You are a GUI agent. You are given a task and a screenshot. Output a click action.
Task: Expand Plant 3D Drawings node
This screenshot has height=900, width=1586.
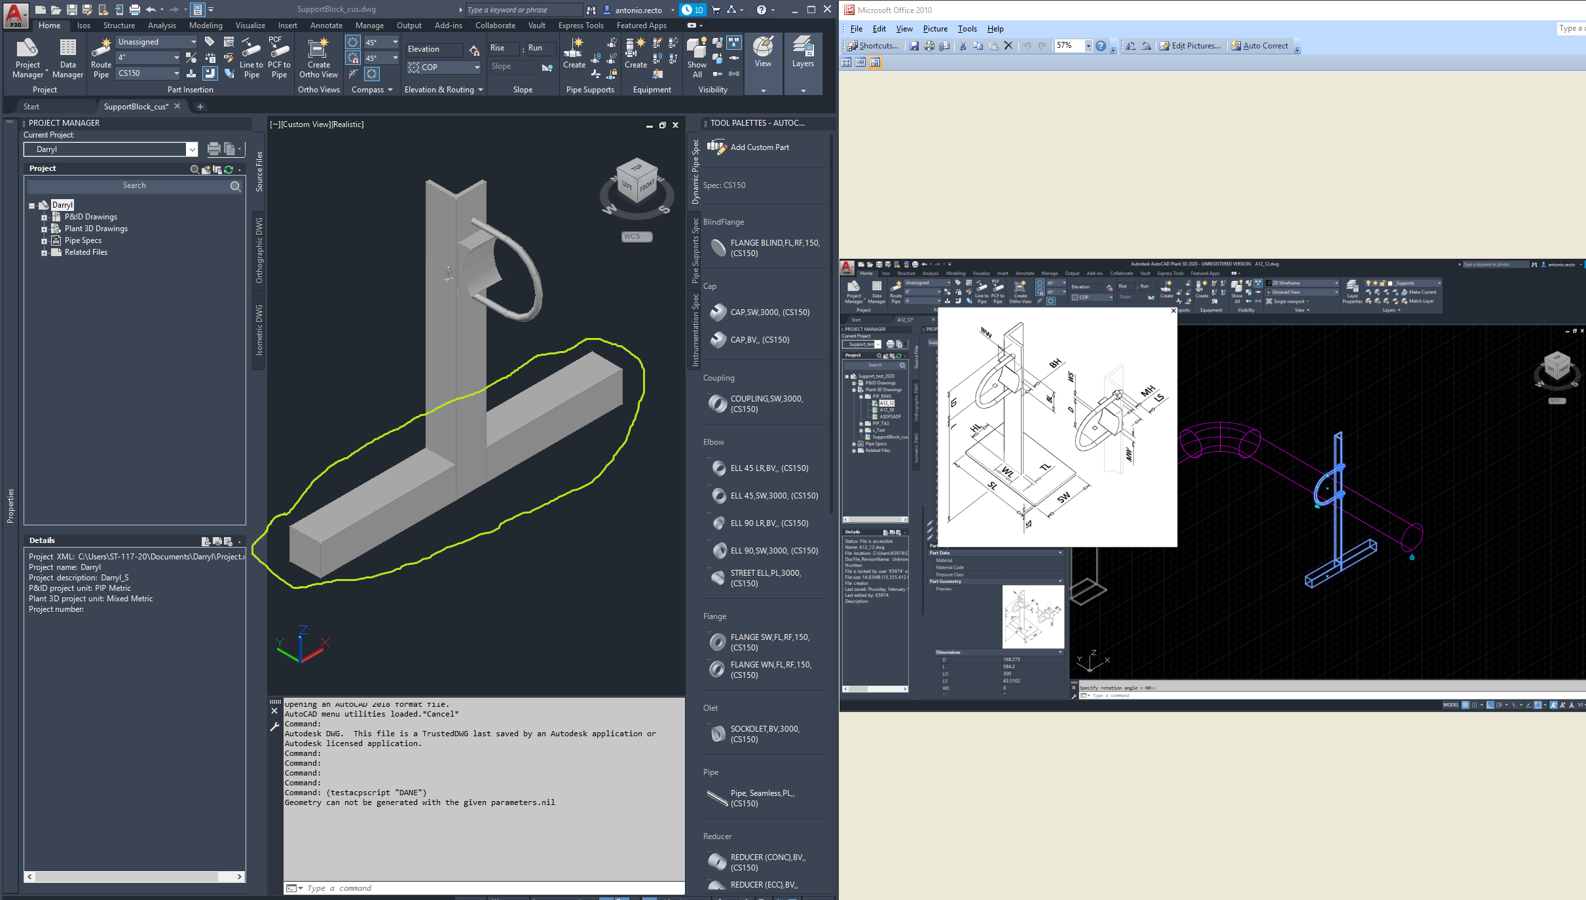pyautogui.click(x=44, y=229)
